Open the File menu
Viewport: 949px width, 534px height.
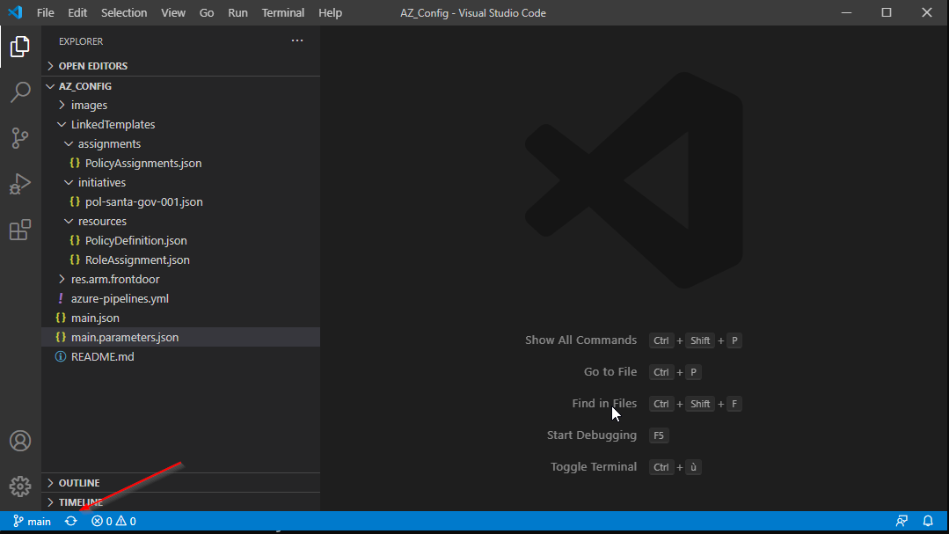(x=46, y=12)
